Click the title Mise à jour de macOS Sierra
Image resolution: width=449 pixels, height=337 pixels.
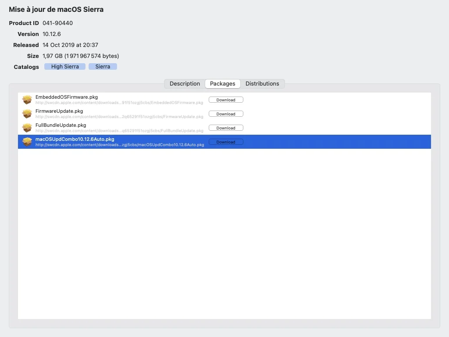pyautogui.click(x=56, y=10)
